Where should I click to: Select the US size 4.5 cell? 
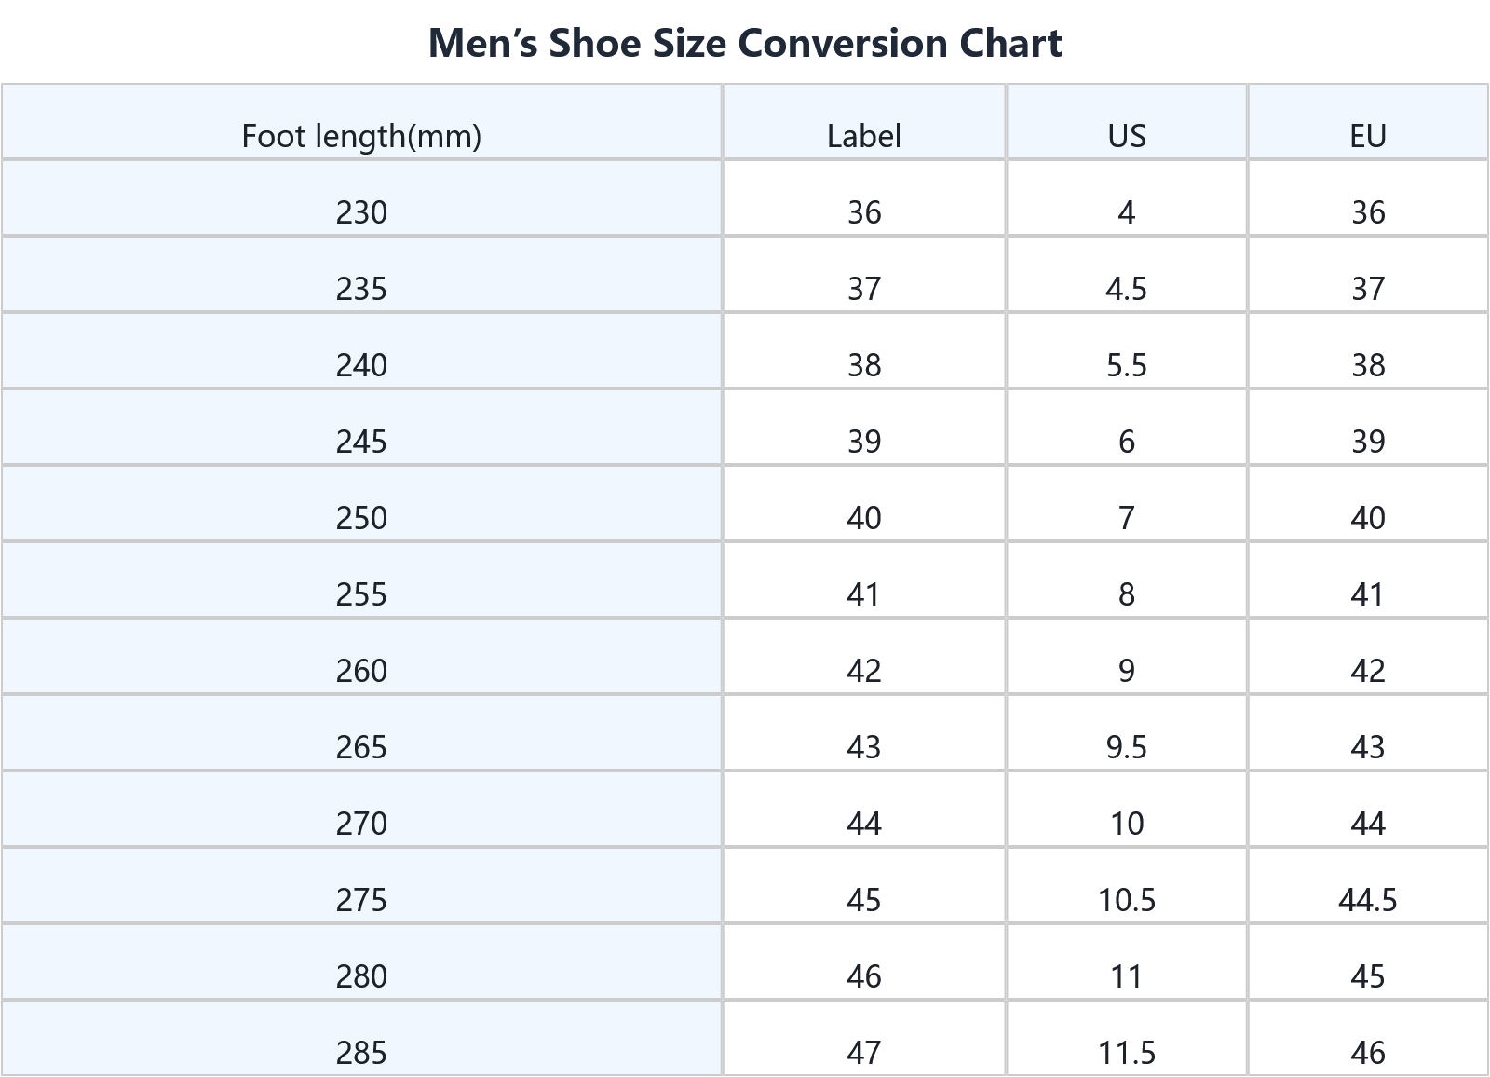pyautogui.click(x=1126, y=289)
